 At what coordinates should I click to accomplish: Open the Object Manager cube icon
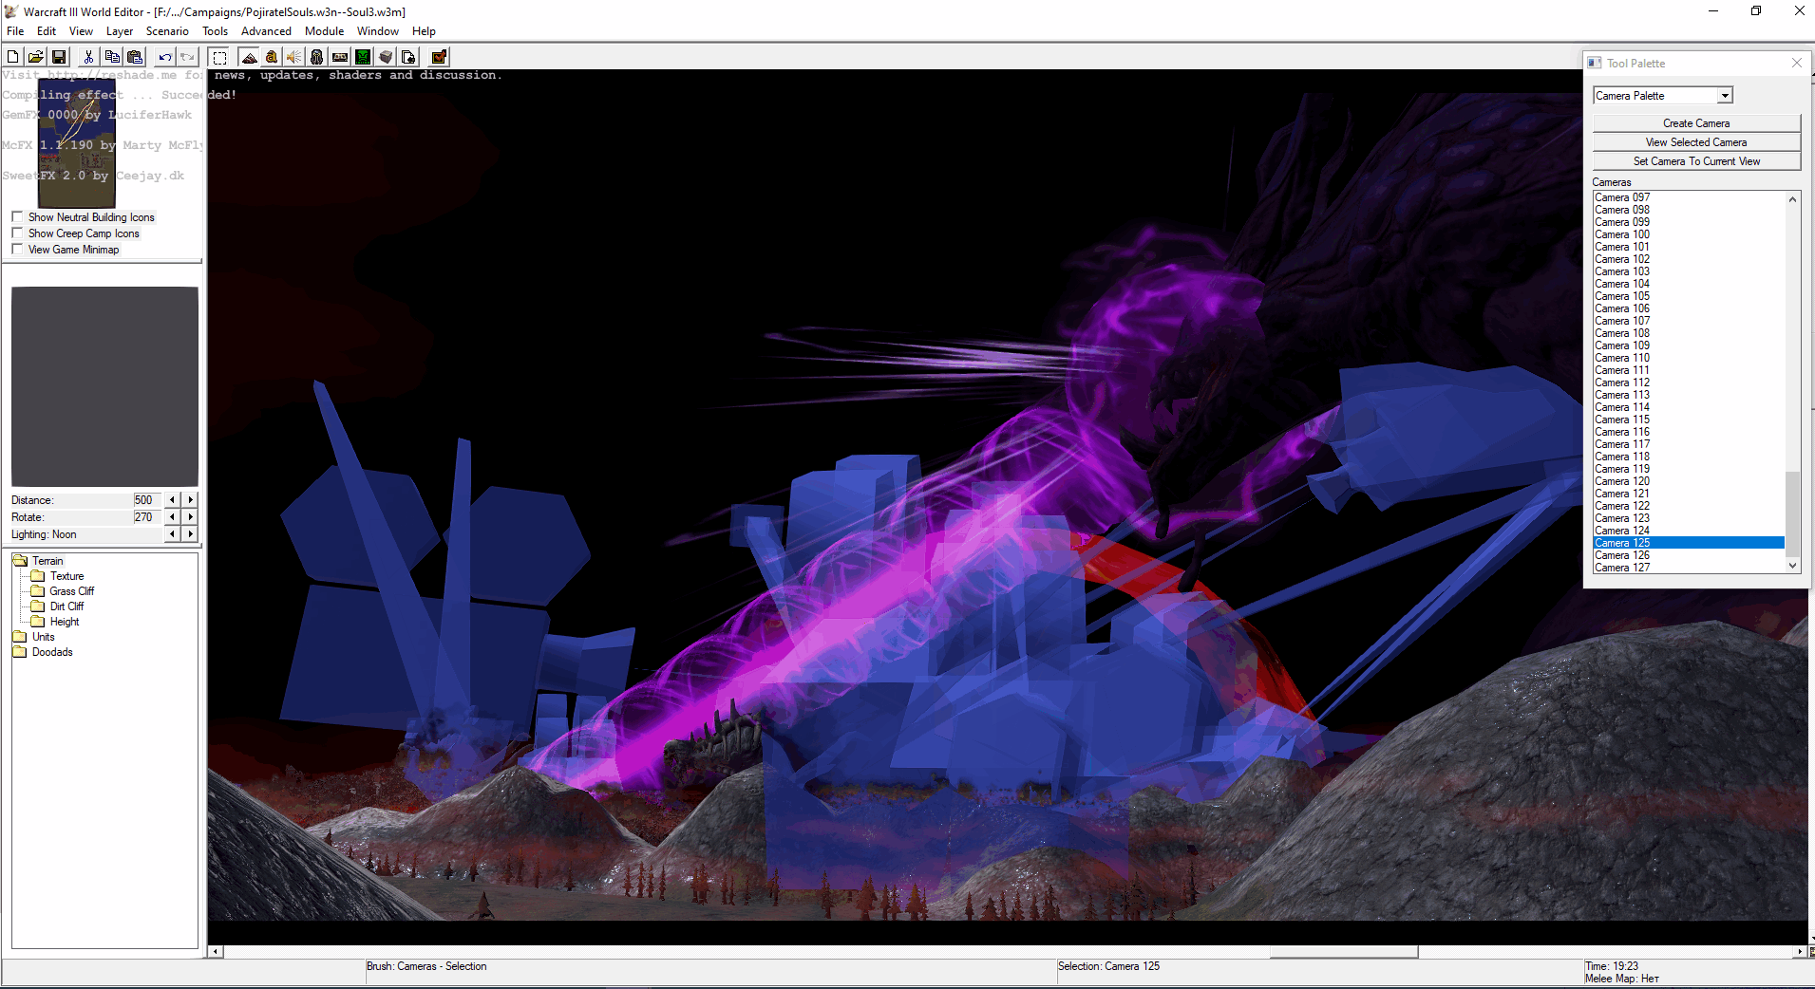coord(386,57)
